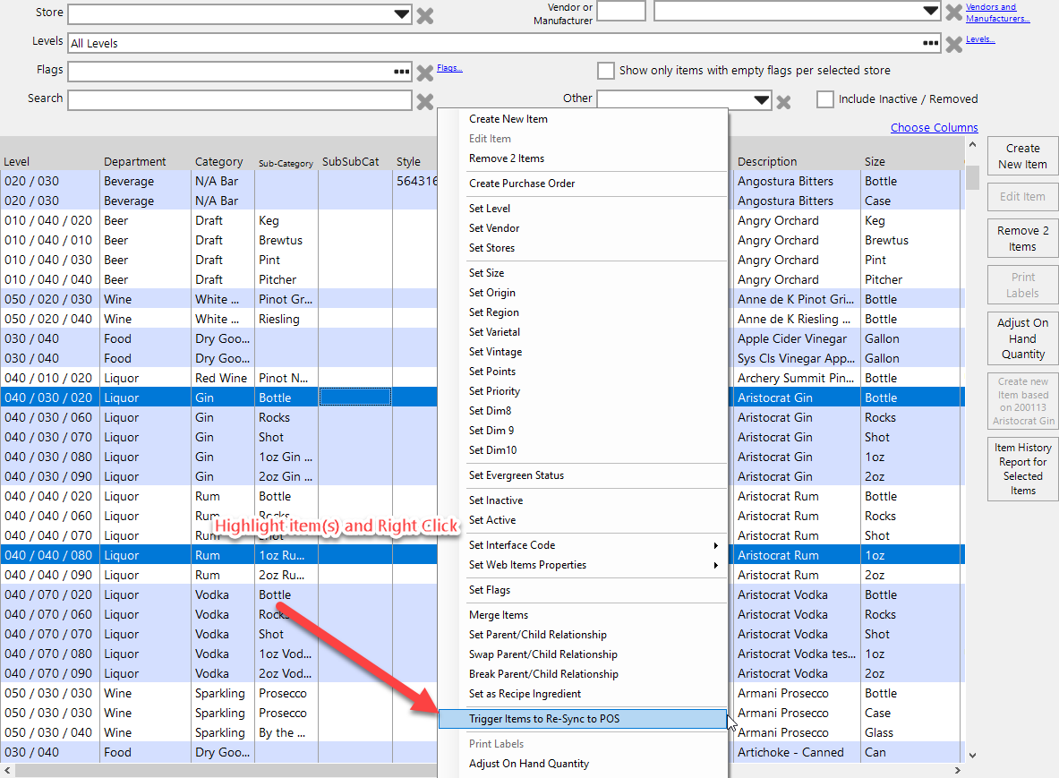Expand the Other dropdown
Image resolution: width=1059 pixels, height=778 pixels.
coord(761,100)
